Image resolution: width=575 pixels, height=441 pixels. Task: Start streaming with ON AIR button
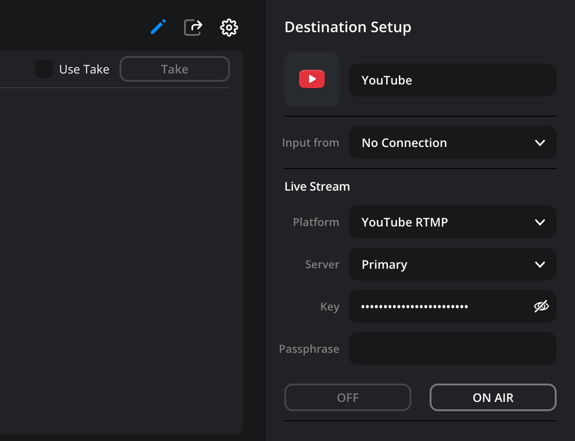click(493, 397)
